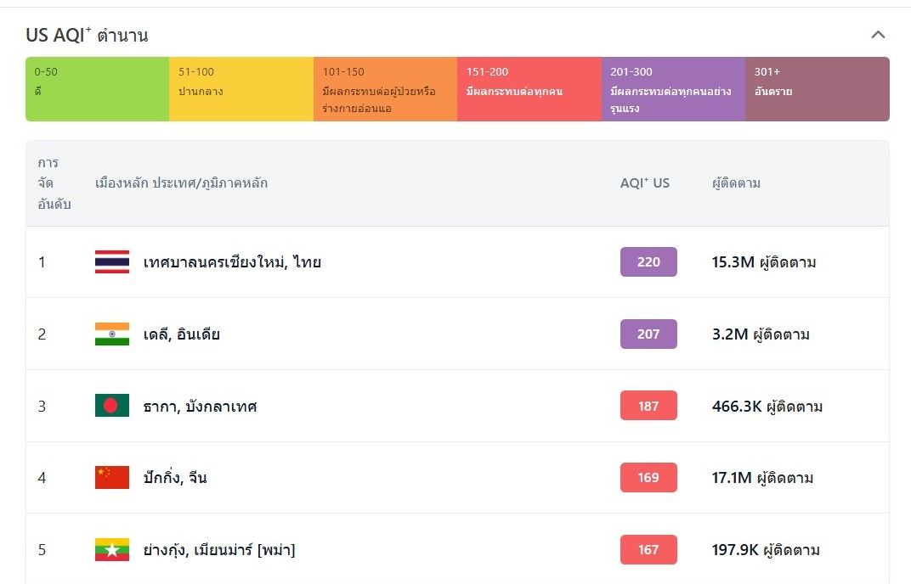Click the Bangladesh flag icon
The height and width of the screenshot is (584, 911).
[112, 406]
